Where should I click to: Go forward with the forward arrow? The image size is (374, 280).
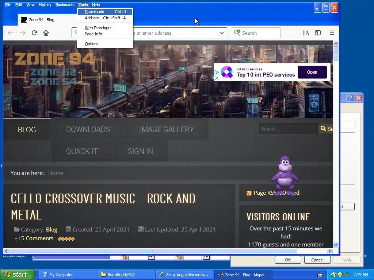[23, 33]
